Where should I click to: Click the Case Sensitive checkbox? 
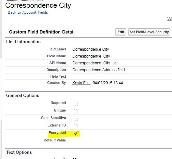point(76,119)
